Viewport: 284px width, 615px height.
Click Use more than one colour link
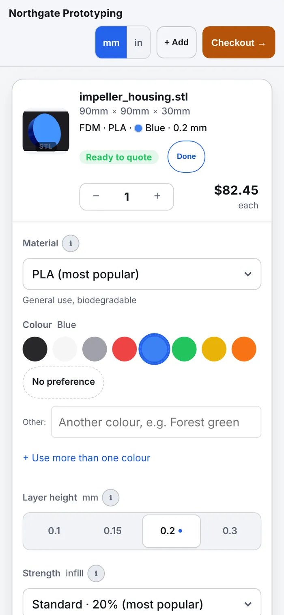pos(86,458)
